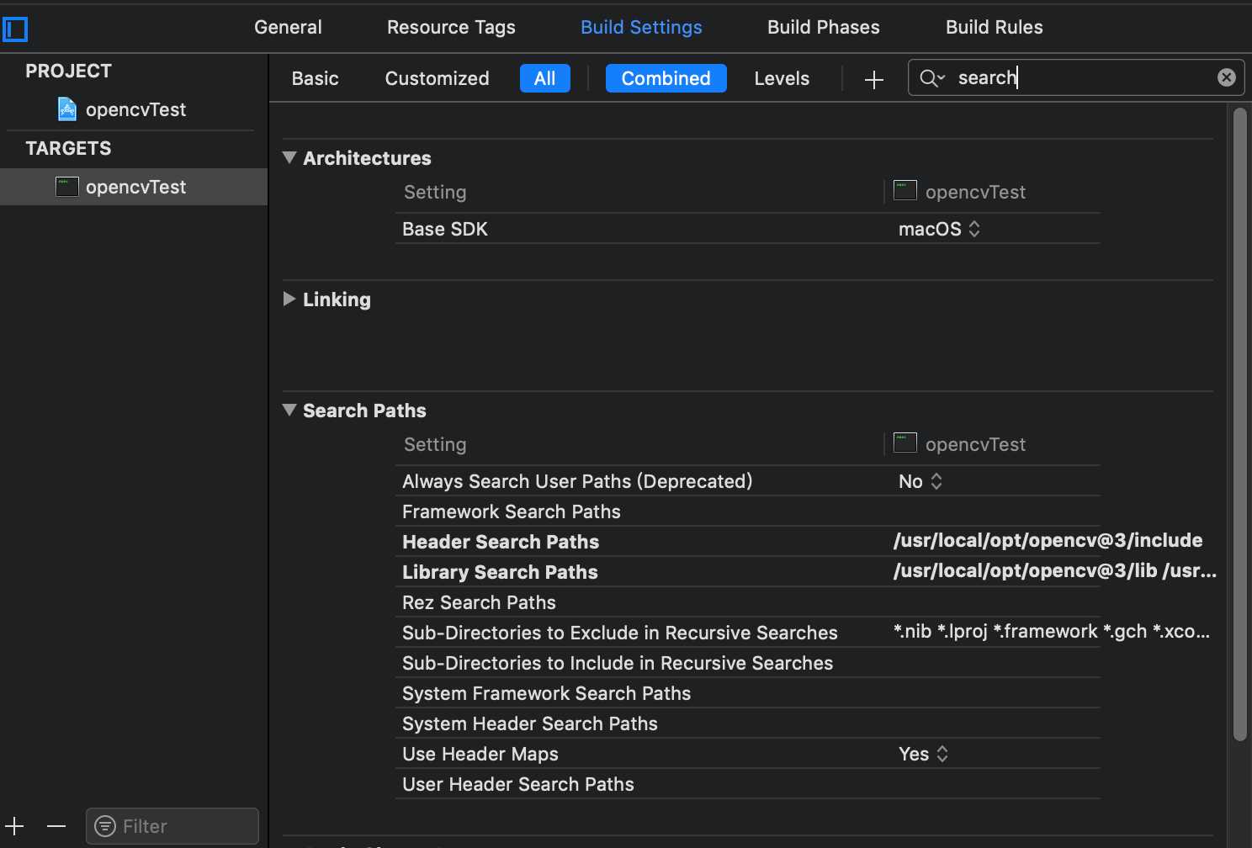Select Always Search User Paths (Deprecated) row
Viewport: 1252px width, 848px height.
[747, 481]
